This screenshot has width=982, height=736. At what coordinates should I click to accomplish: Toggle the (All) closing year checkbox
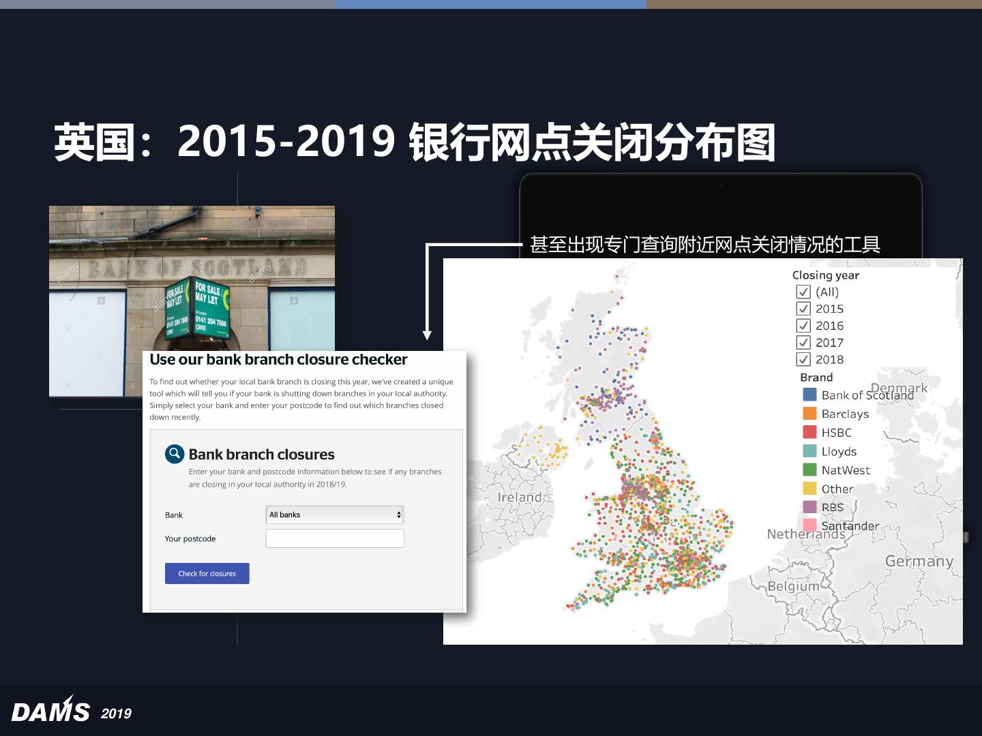803,292
